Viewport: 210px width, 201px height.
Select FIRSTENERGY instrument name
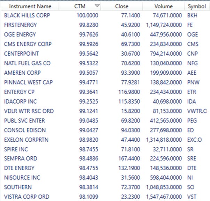click(x=20, y=25)
